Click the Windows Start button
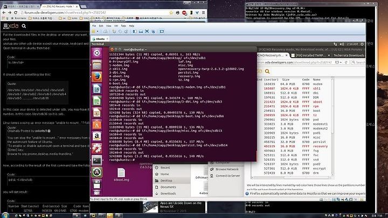Screen dimensions: 388x218 point(5,215)
